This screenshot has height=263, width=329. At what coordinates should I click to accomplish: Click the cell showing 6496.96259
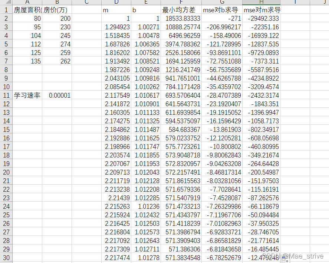(x=181, y=36)
